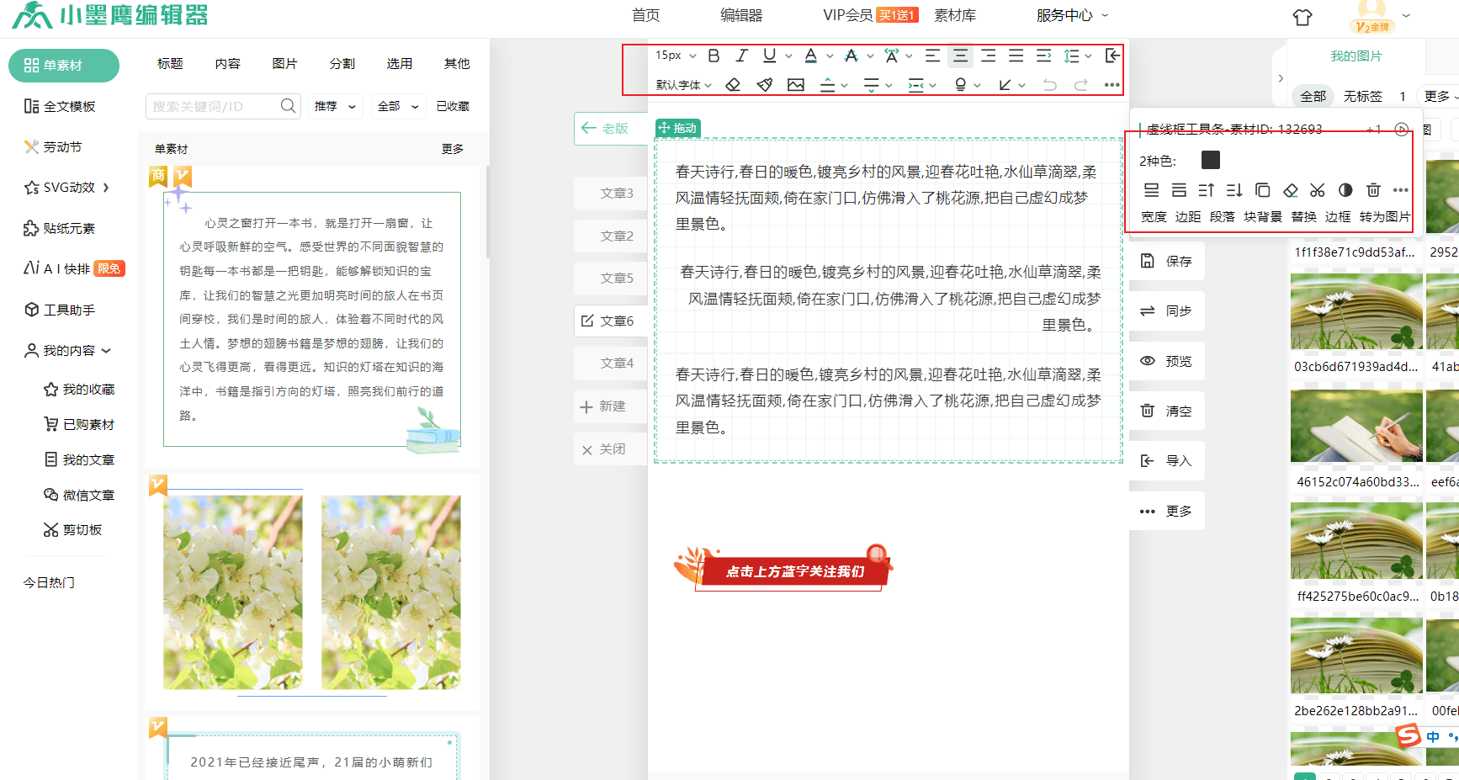This screenshot has height=780, width=1459.
Task: Toggle italic text formatting
Action: point(741,56)
